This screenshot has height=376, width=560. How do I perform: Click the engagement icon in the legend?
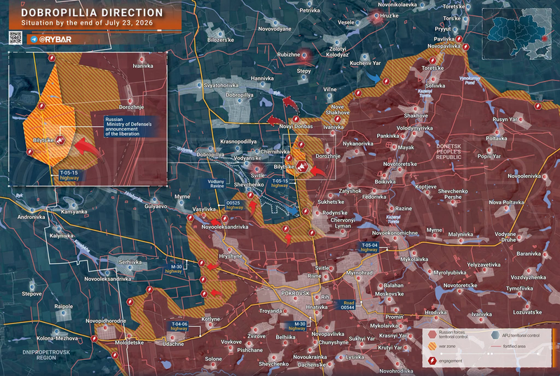click(432, 361)
